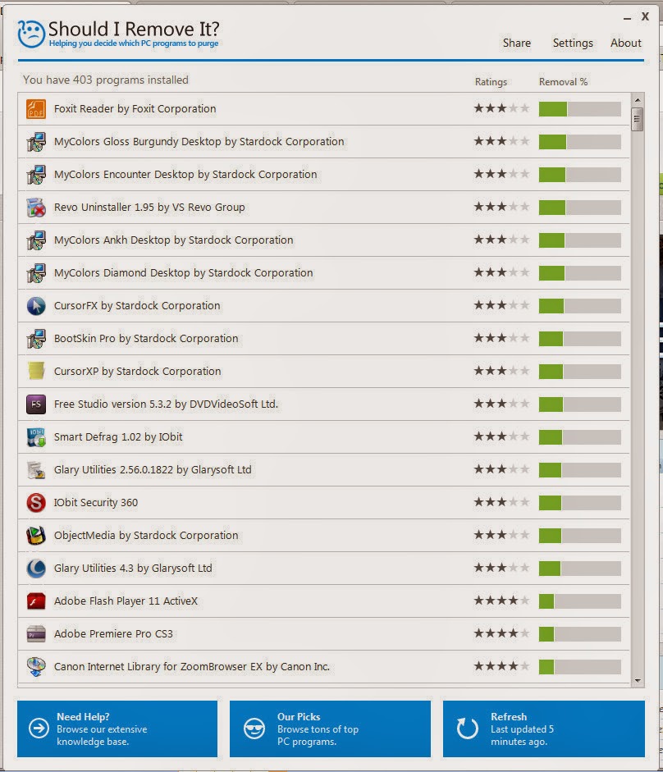This screenshot has height=772, width=663.
Task: Open the Settings menu
Action: (x=573, y=43)
